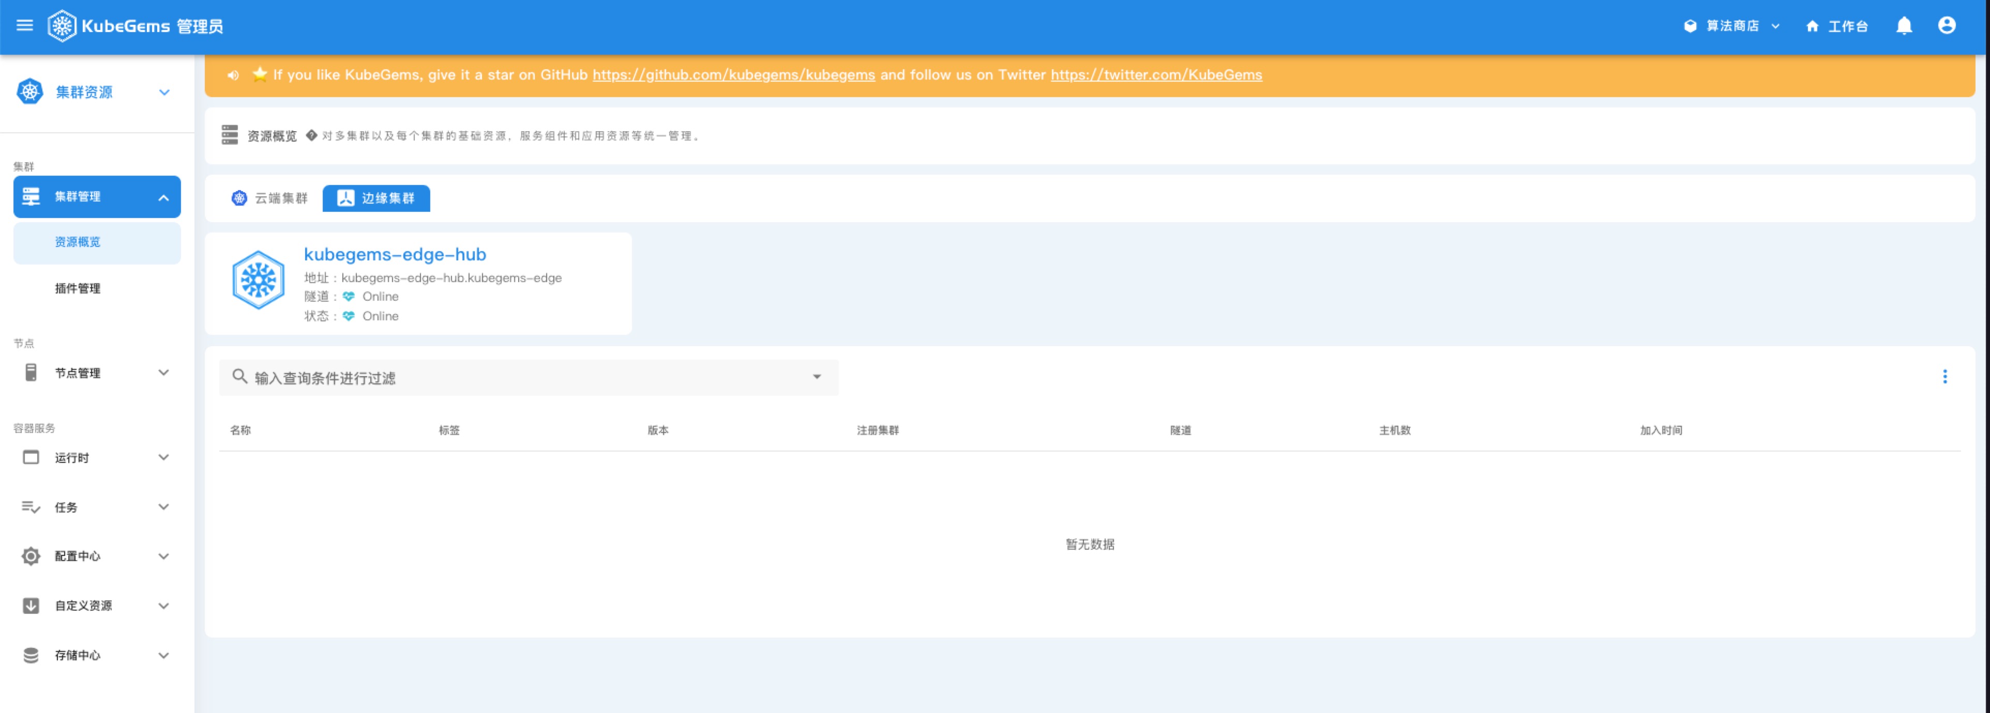Image resolution: width=1990 pixels, height=713 pixels.
Task: Open the user account avatar menu
Action: pyautogui.click(x=1947, y=26)
